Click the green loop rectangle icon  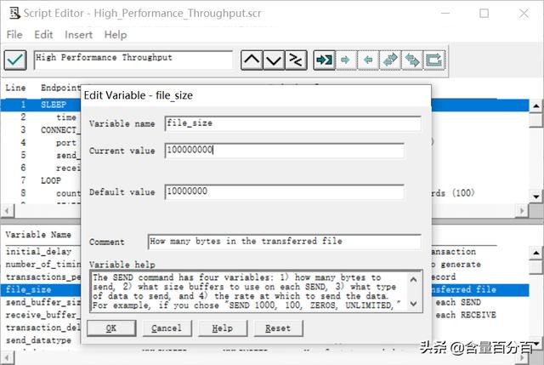pyautogui.click(x=434, y=60)
